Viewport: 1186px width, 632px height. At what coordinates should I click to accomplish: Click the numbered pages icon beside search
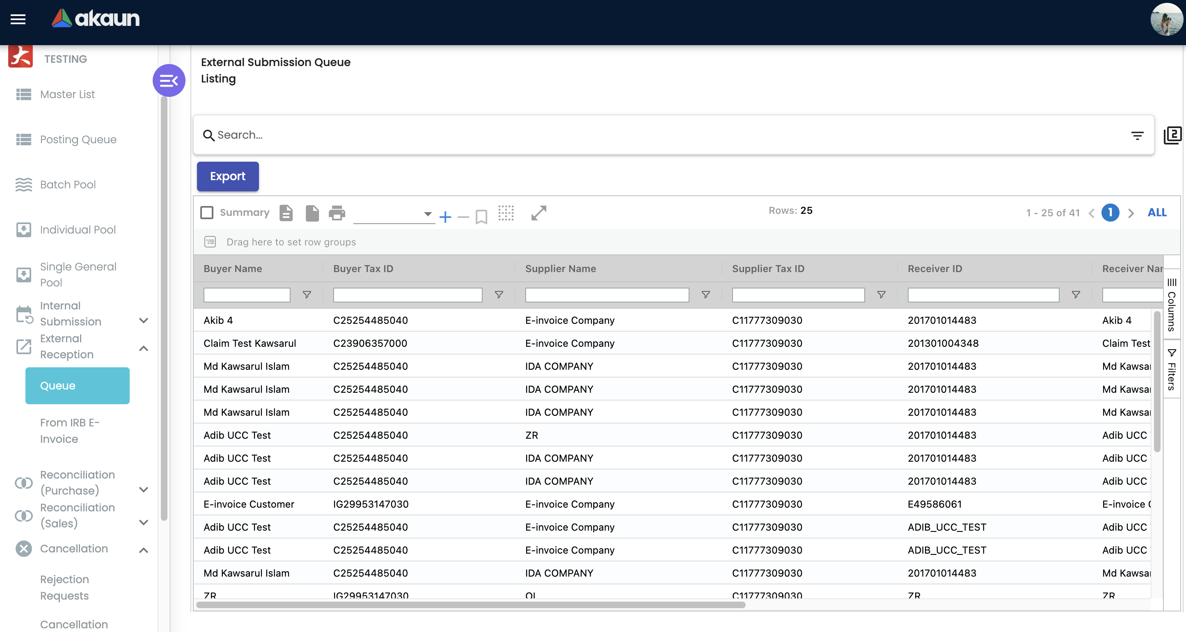point(1172,135)
